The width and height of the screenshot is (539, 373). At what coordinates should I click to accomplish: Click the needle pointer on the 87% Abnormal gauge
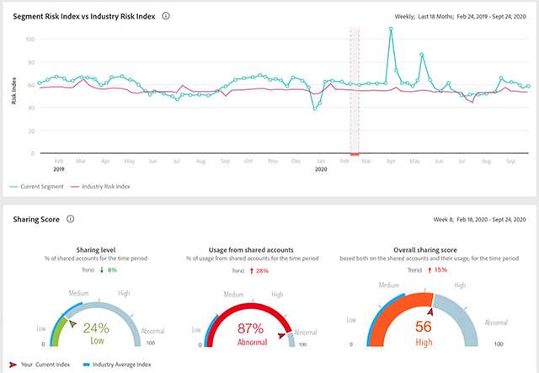coord(281,334)
